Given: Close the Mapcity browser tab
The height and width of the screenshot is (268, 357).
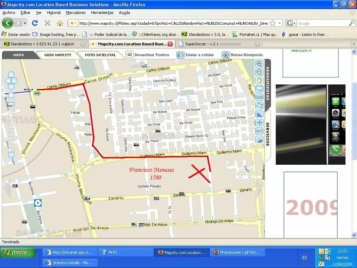Looking at the screenshot, I should tap(170, 44).
